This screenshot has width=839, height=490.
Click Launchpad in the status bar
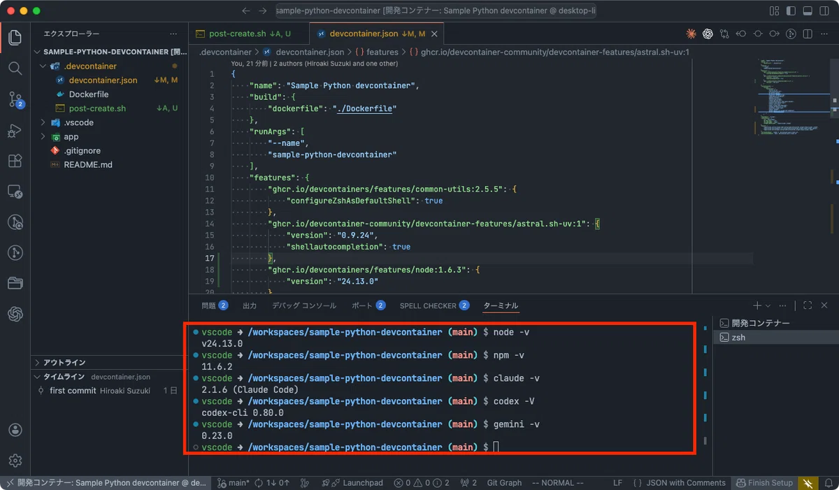352,483
